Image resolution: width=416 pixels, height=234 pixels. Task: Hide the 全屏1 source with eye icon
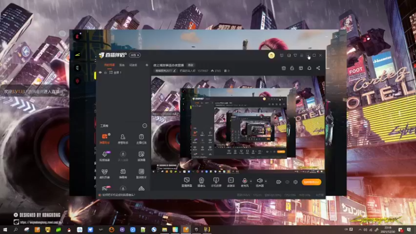click(100, 72)
